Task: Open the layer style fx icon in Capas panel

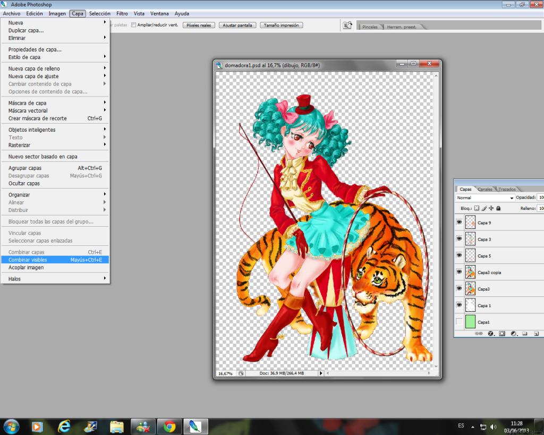Action: coord(490,334)
